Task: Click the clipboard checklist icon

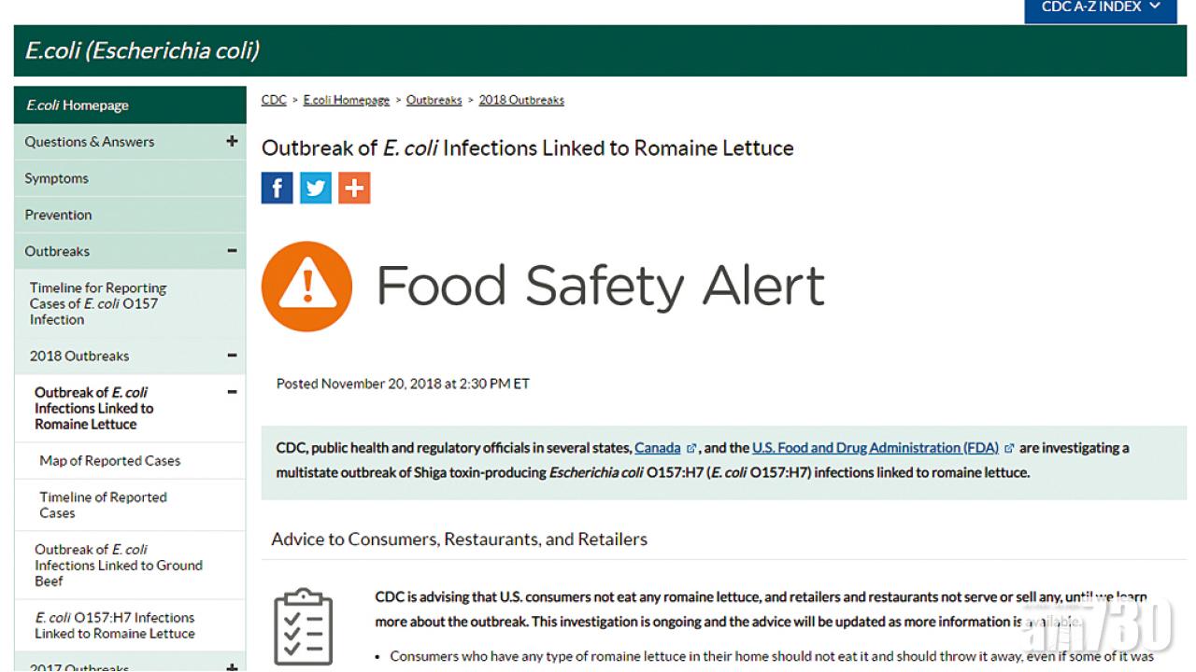Action: coord(303,626)
